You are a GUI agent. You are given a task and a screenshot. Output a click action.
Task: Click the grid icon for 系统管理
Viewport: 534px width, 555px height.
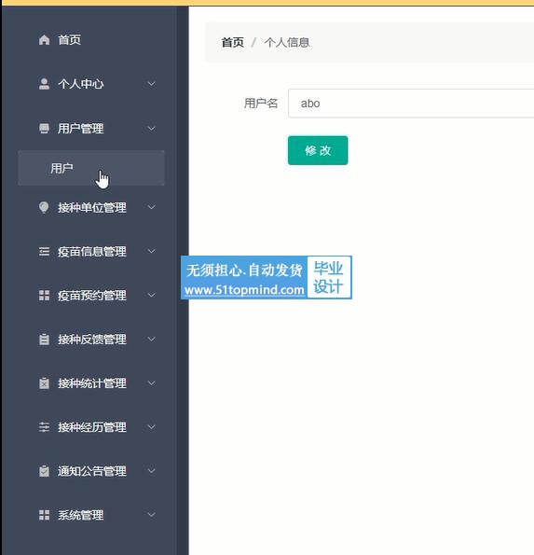point(44,515)
